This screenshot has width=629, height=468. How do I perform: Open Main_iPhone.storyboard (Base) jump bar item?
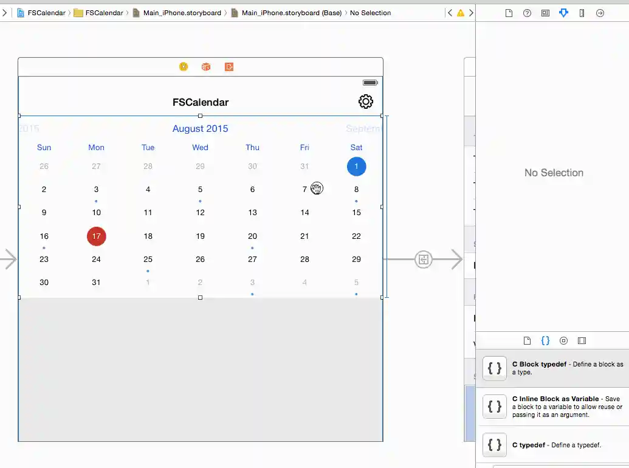click(286, 13)
